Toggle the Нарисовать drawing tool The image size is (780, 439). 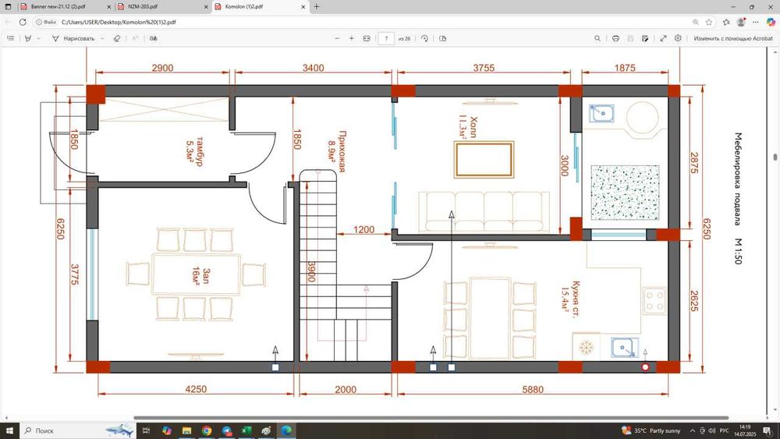73,38
